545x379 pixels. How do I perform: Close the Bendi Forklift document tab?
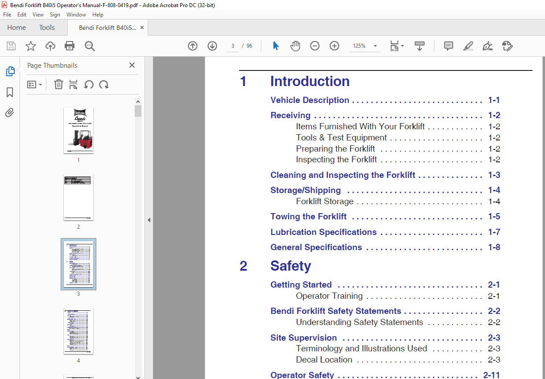142,28
